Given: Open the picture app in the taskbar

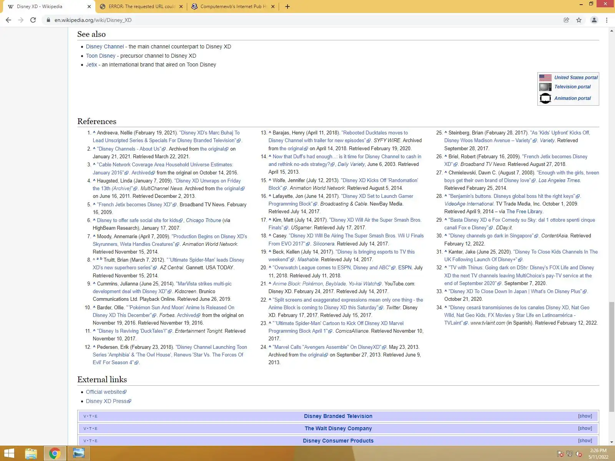Looking at the screenshot, I should pos(79,454).
